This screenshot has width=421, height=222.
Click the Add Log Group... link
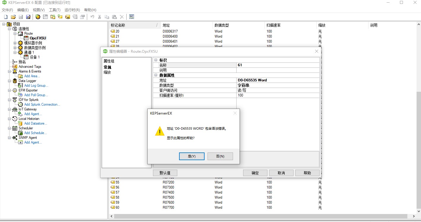tap(36, 86)
